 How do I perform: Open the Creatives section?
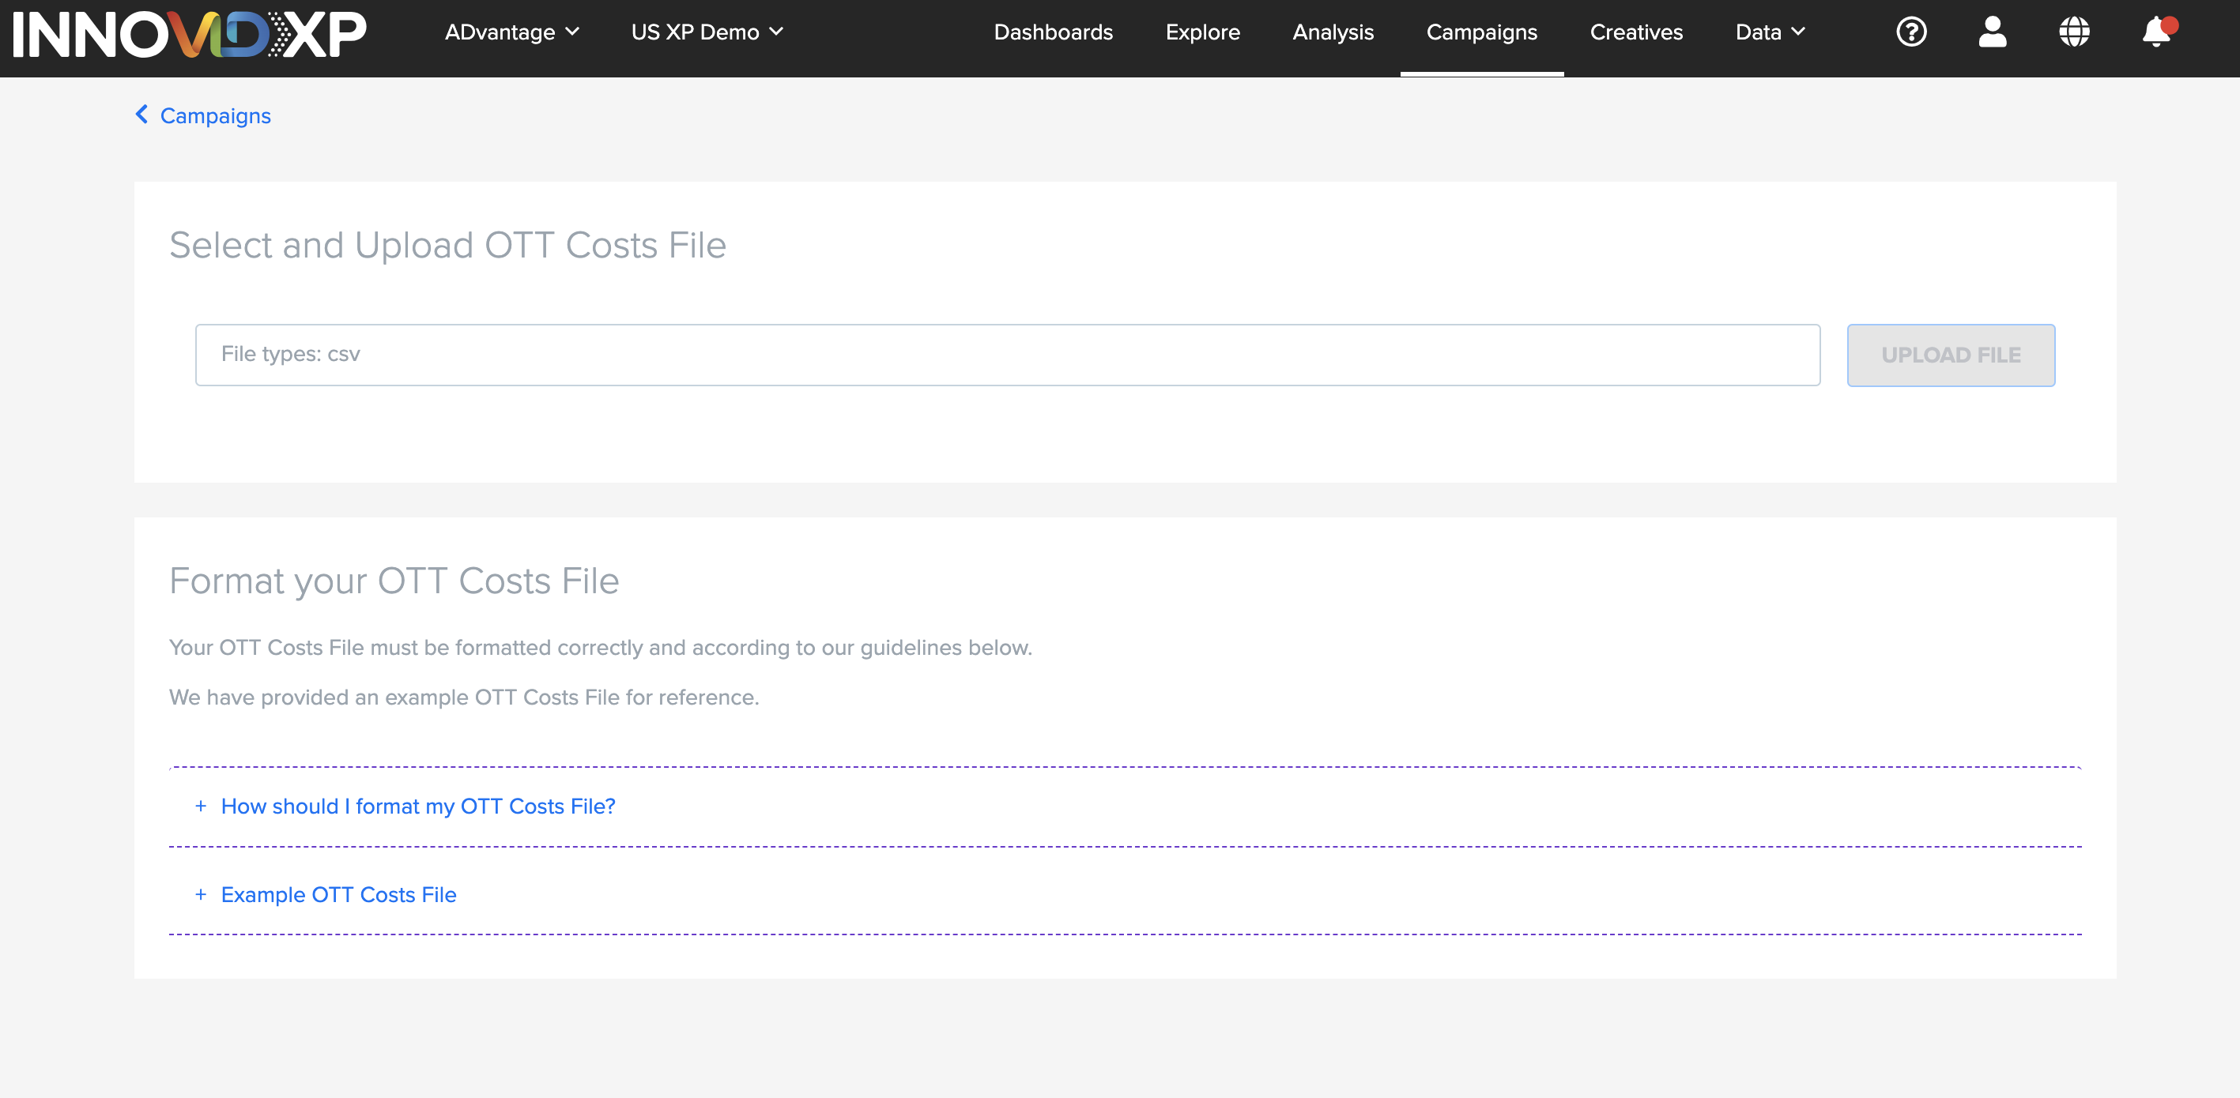click(1635, 32)
